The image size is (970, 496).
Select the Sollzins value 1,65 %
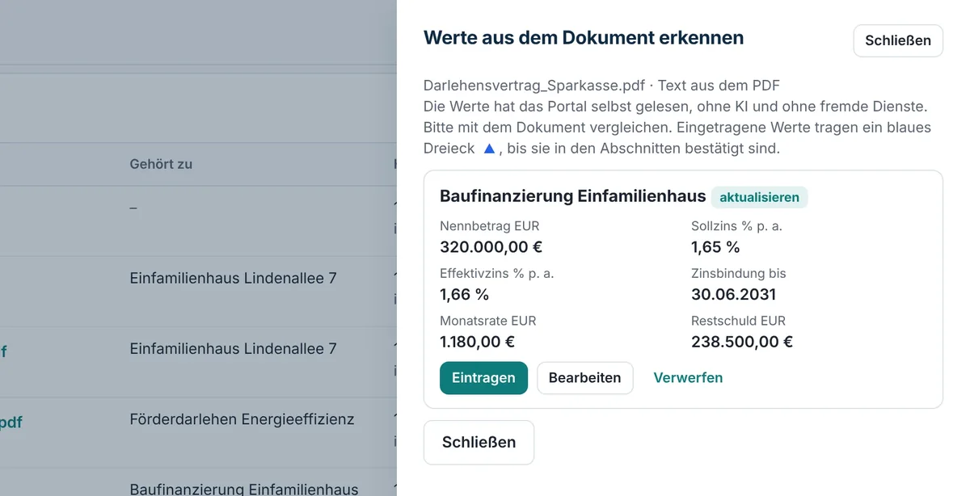click(x=715, y=247)
